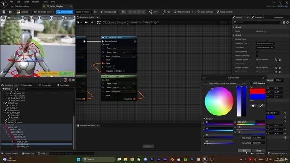Viewport: 290px width, 163px height.
Task: Open the hierarchy Options dropdown
Action: pos(7,89)
